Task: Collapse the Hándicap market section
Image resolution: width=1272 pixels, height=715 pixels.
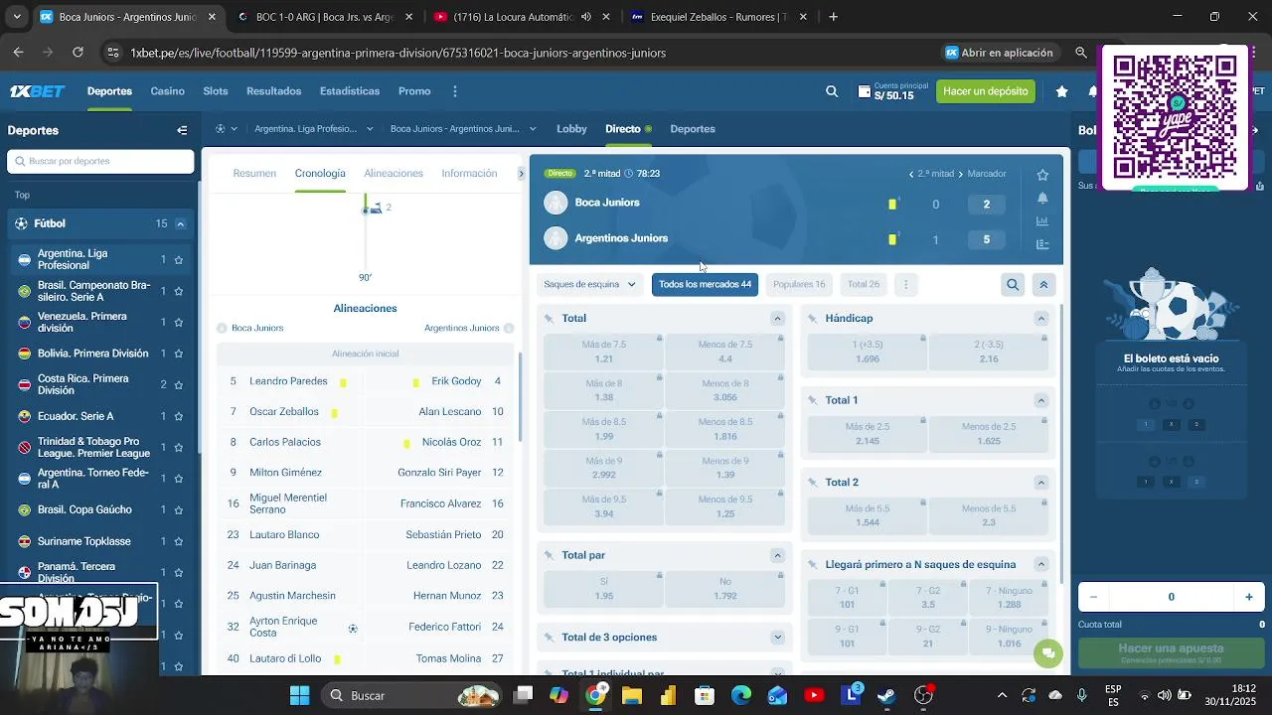Action: tap(1040, 319)
